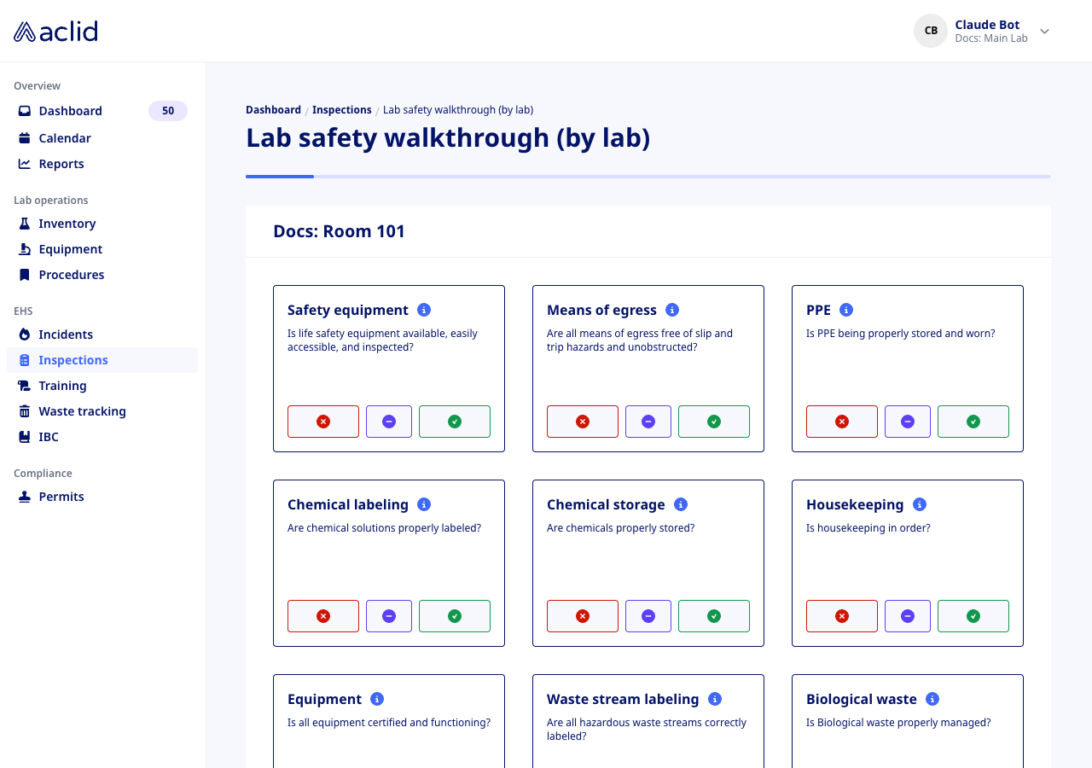This screenshot has height=768, width=1092.
Task: Mark Safety equipment as failed
Action: [323, 422]
